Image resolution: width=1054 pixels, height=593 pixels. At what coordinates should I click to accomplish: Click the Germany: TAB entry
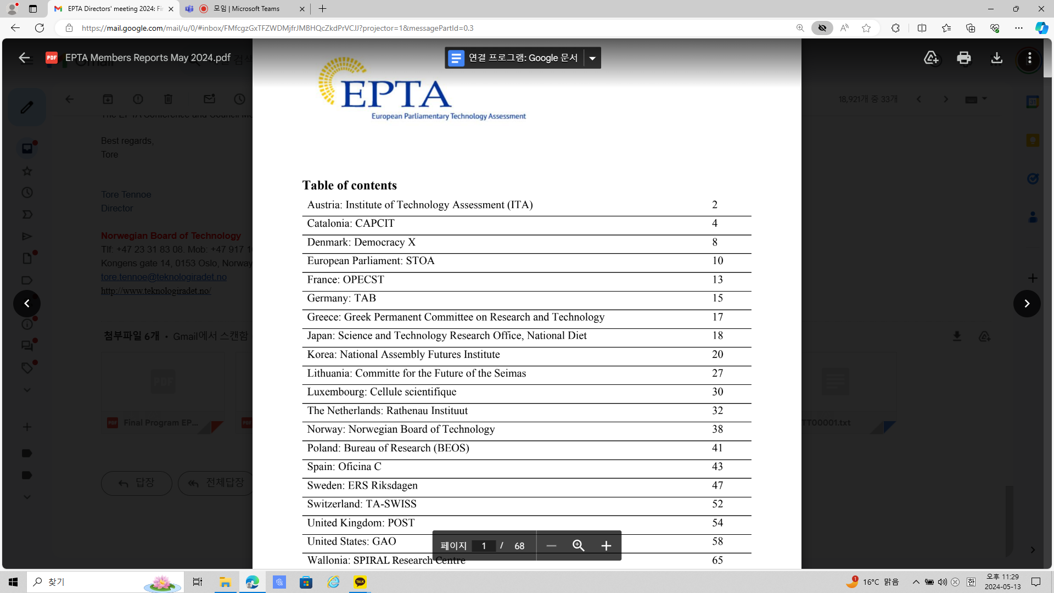click(341, 298)
